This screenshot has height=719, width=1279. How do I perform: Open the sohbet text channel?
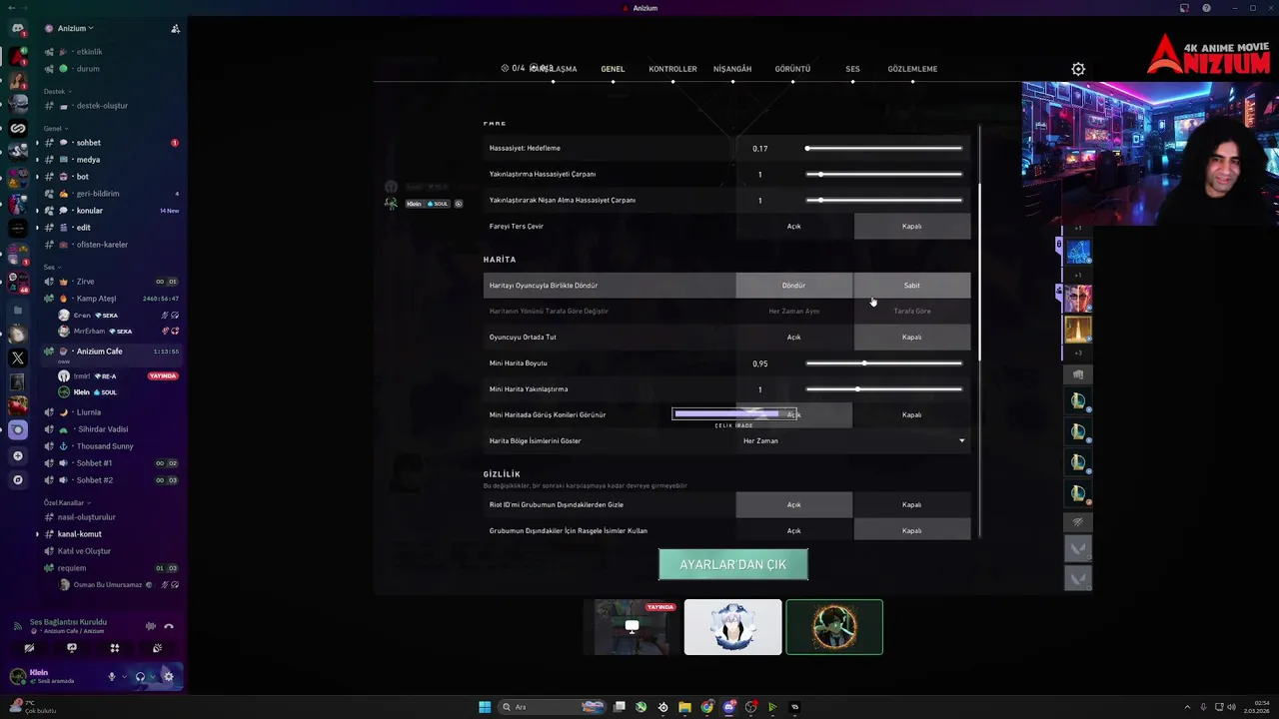click(110, 143)
